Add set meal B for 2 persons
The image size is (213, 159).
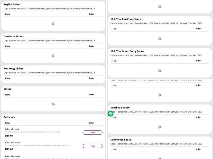(x=92, y=146)
